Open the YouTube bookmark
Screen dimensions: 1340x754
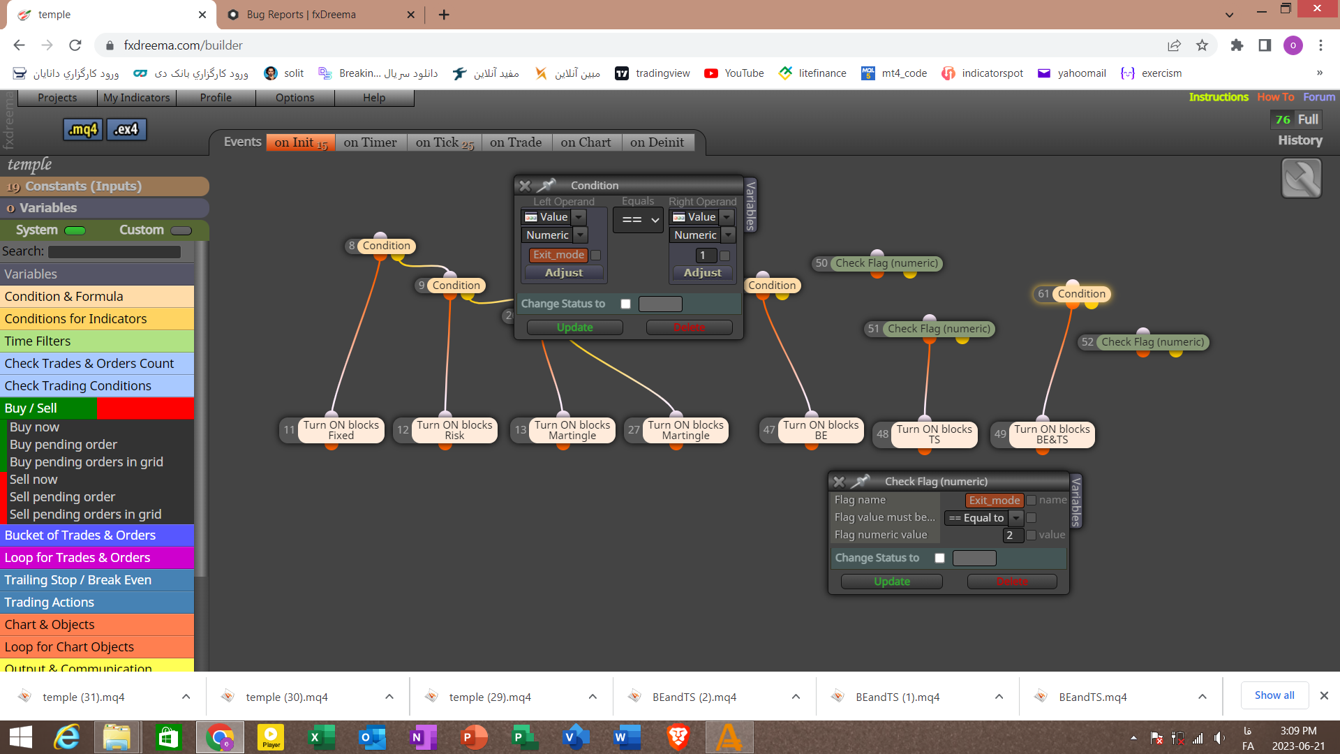coord(734,73)
